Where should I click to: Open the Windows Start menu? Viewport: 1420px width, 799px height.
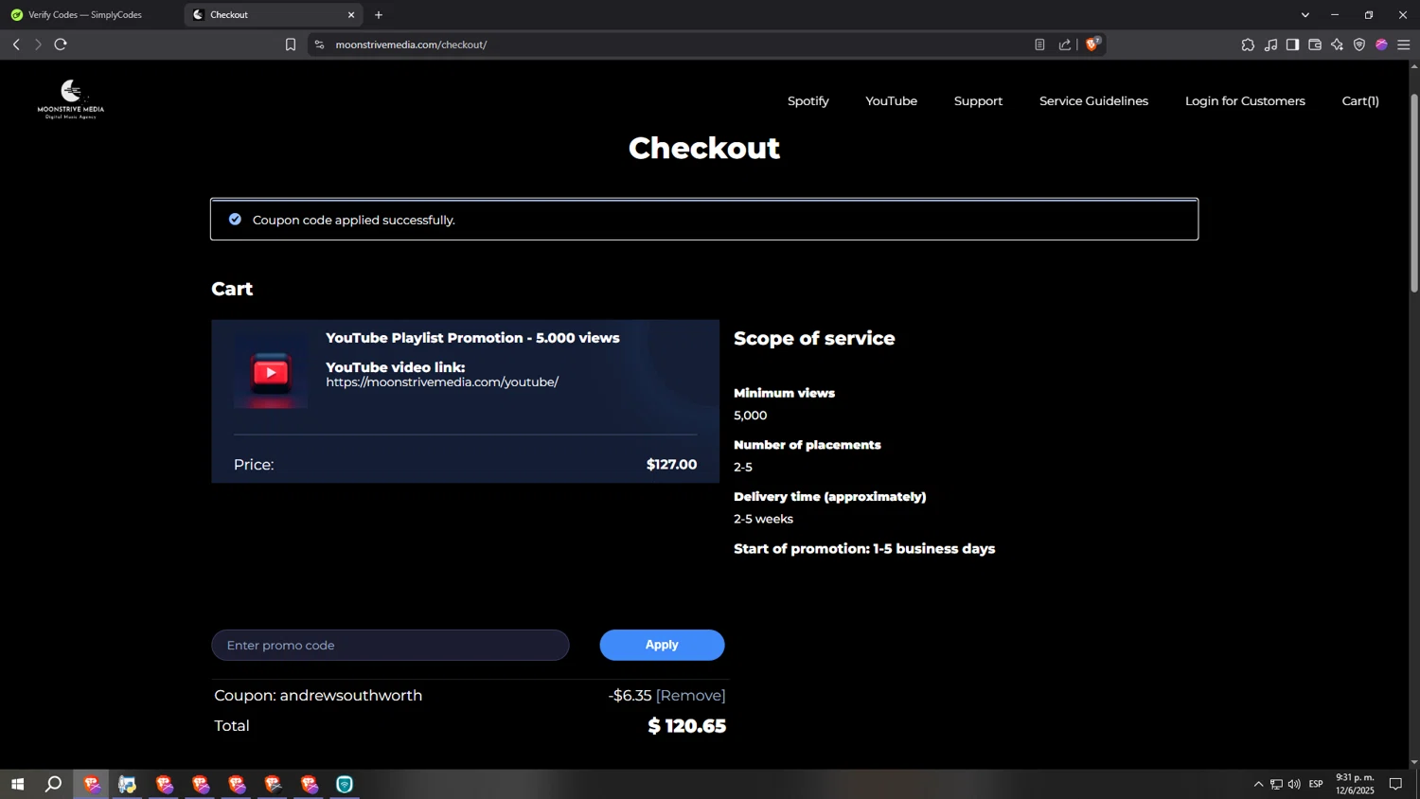coord(17,784)
